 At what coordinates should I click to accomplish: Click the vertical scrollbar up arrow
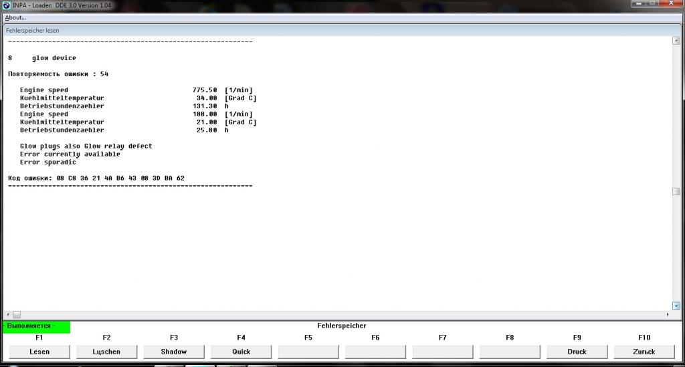click(x=676, y=41)
